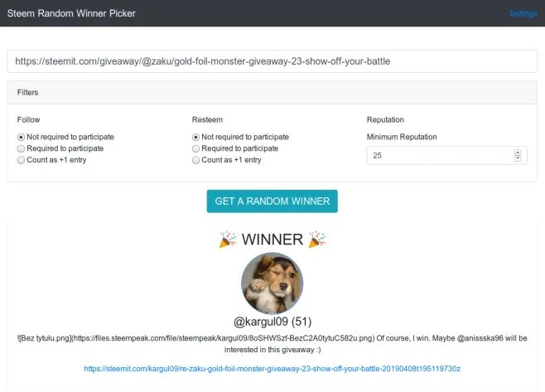
Task: Click the Steem Random Winner Picker title
Action: pyautogui.click(x=71, y=13)
